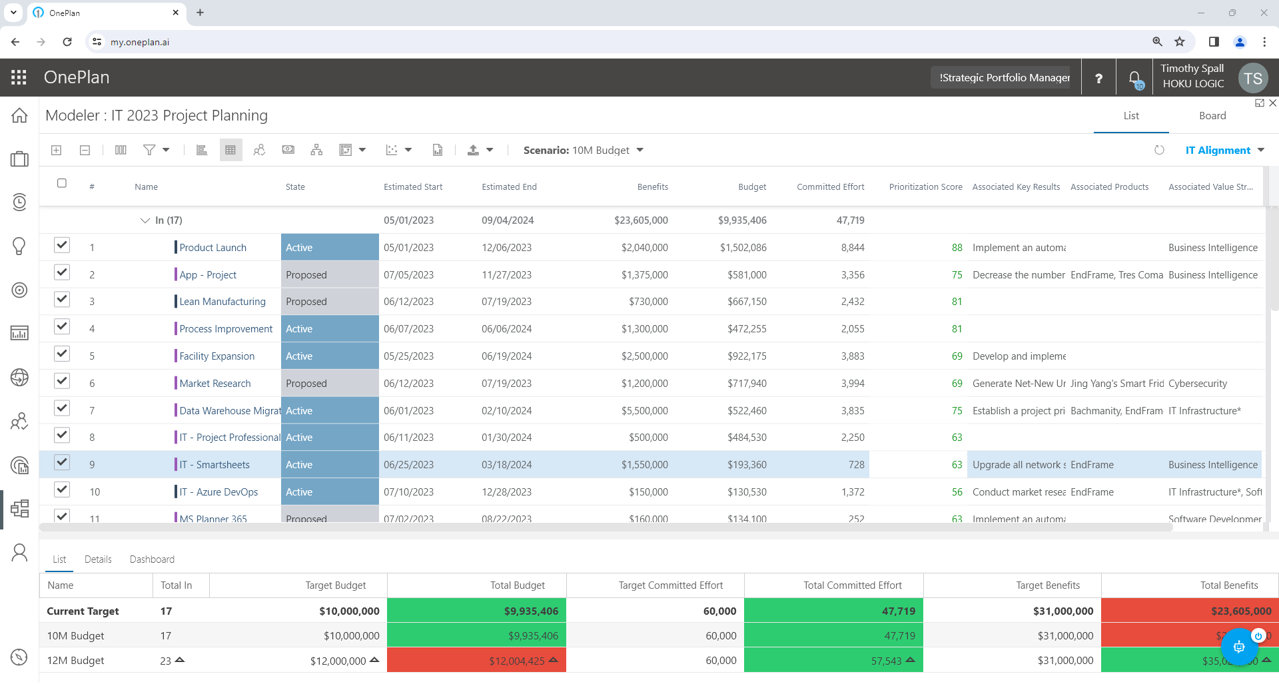Click the horizontal scrollbar under the grid

coord(606,527)
